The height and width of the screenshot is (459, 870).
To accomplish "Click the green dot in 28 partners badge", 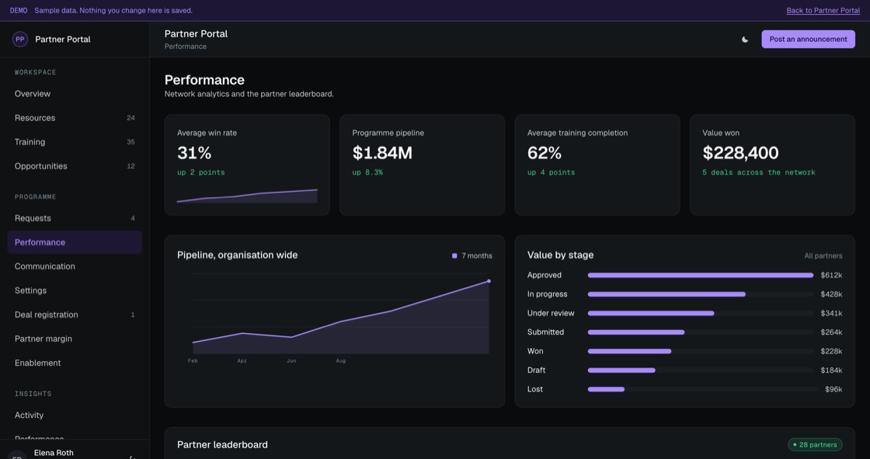I will [795, 444].
